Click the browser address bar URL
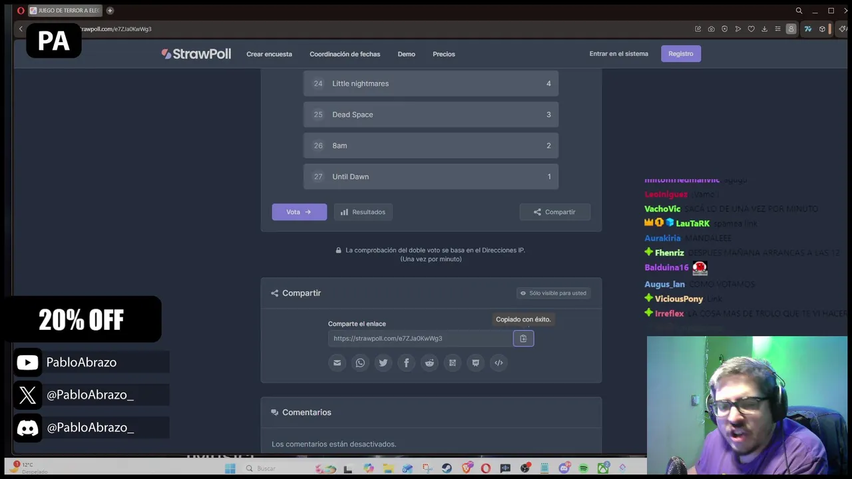 tap(116, 29)
